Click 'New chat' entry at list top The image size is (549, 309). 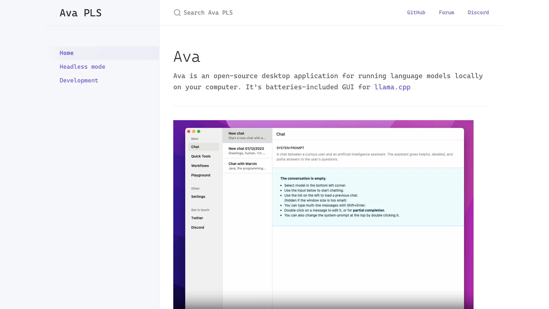tap(247, 136)
